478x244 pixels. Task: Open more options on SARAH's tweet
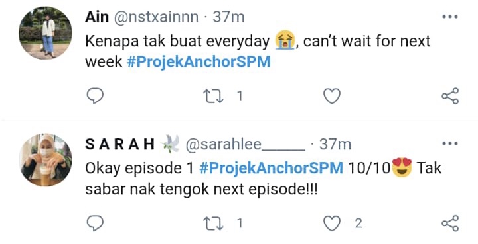coord(450,144)
